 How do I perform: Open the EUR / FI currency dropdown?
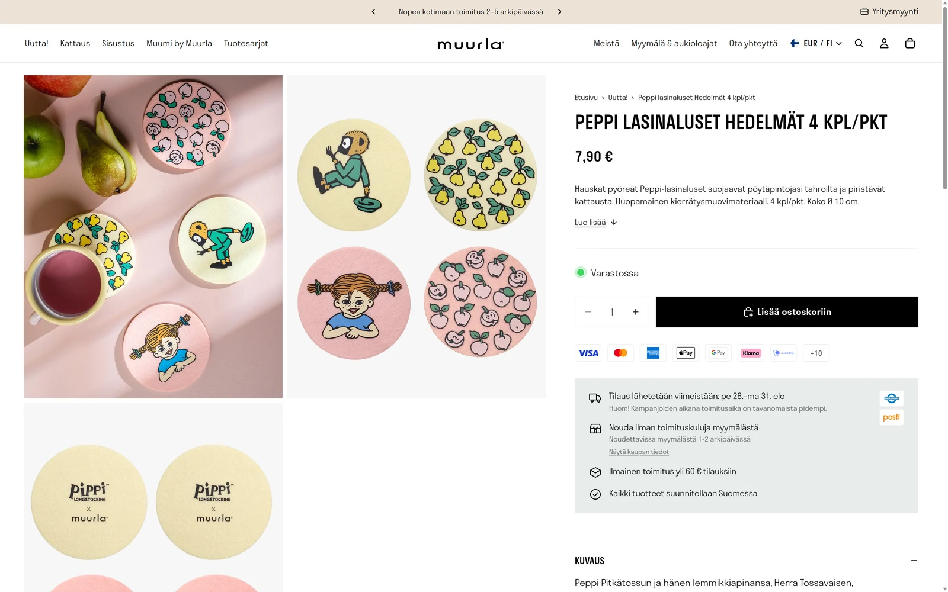(x=816, y=43)
